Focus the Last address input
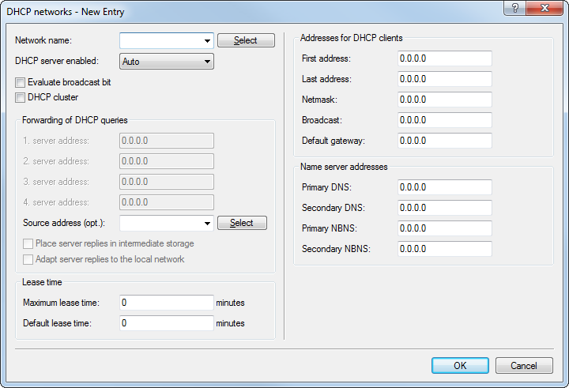Image resolution: width=569 pixels, height=388 pixels. click(x=444, y=80)
